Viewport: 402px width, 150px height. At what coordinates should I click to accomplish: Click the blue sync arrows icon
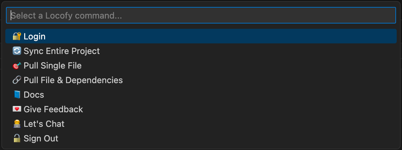[17, 51]
